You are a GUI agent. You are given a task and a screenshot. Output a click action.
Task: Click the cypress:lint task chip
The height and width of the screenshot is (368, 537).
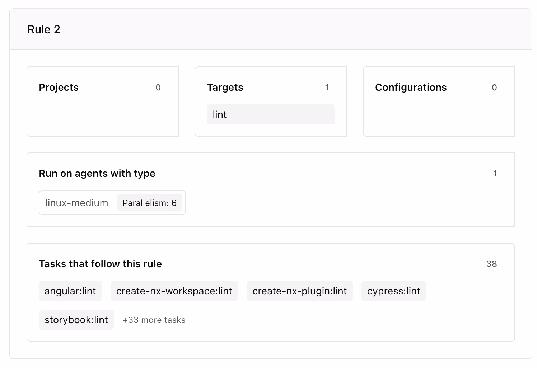[393, 291]
